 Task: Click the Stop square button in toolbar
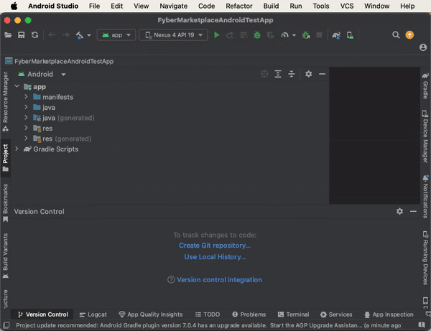319,35
